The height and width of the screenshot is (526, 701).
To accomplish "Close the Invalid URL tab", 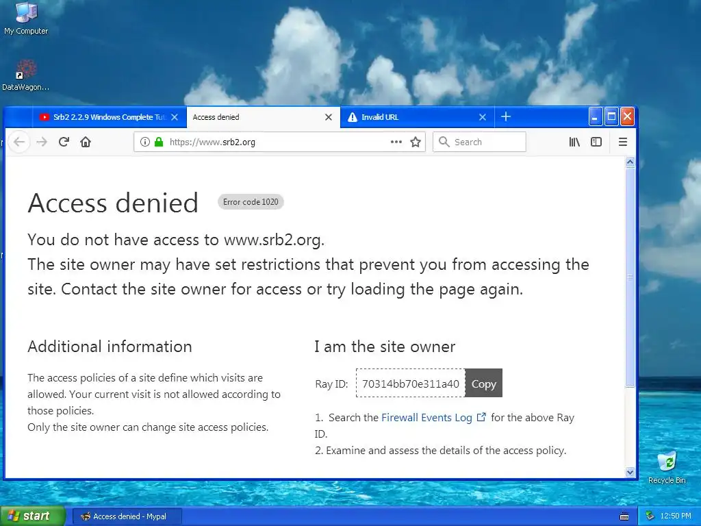I will (x=483, y=117).
